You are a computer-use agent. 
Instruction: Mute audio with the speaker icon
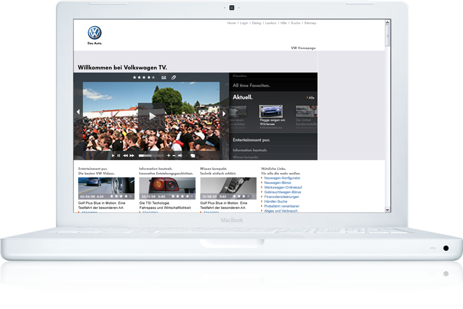180,156
